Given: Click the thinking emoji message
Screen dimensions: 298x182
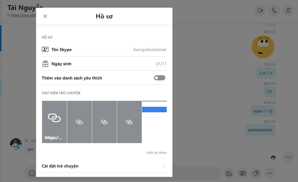Looking at the screenshot, I should (x=263, y=47).
